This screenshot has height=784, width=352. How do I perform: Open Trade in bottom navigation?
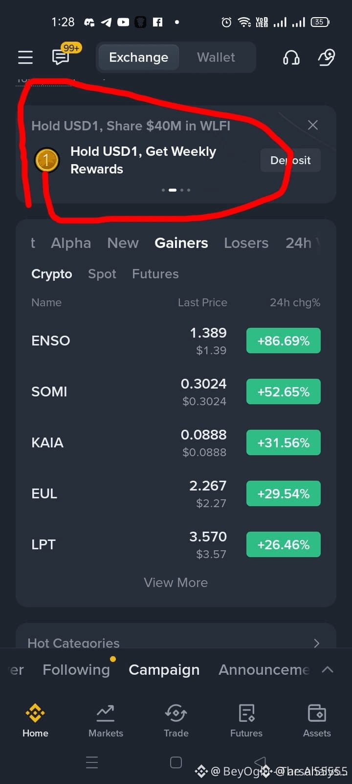pyautogui.click(x=176, y=721)
